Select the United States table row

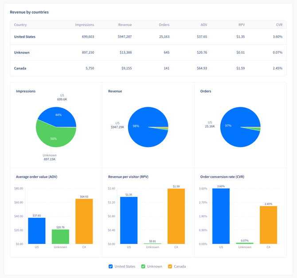148,37
